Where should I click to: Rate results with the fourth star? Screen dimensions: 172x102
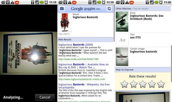[152, 84]
